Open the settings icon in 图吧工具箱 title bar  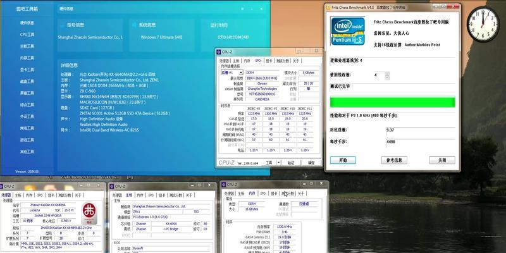pos(242,9)
